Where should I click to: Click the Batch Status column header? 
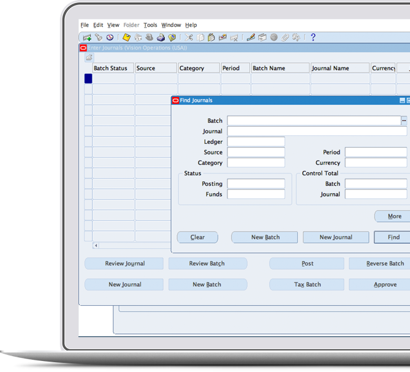113,68
